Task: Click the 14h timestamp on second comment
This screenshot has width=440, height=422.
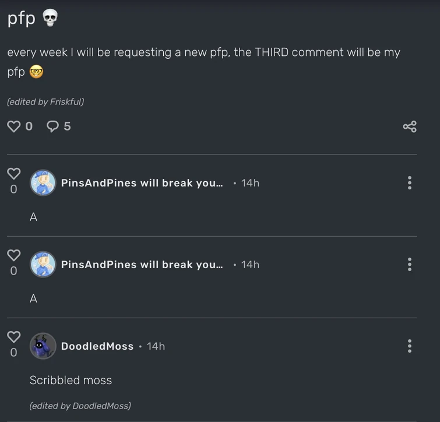Action: [250, 265]
